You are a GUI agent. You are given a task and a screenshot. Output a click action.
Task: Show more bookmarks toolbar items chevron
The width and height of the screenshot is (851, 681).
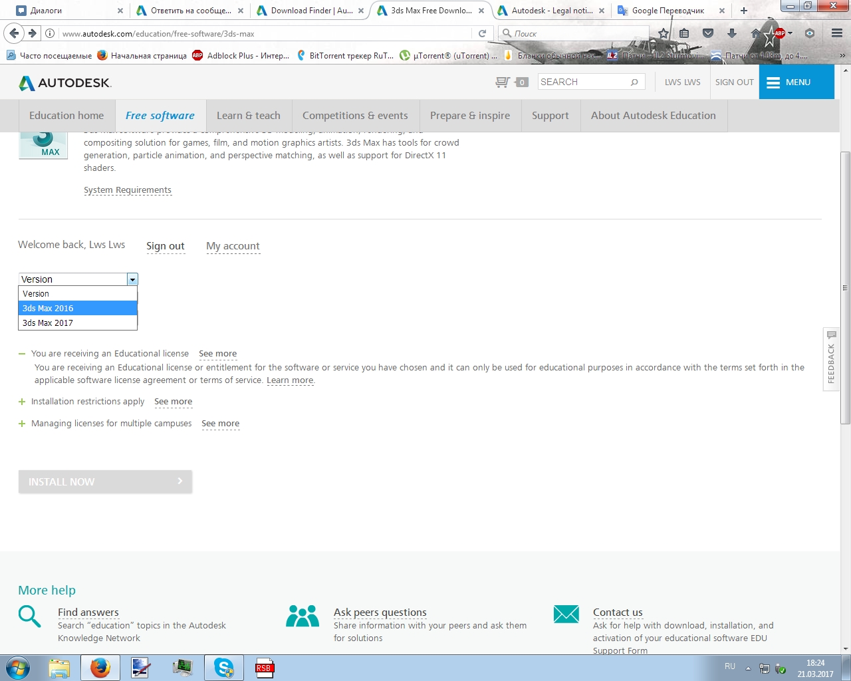pyautogui.click(x=843, y=56)
